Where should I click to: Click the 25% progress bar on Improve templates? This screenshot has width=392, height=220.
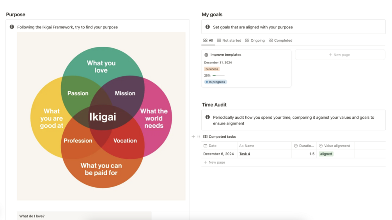[x=218, y=76]
